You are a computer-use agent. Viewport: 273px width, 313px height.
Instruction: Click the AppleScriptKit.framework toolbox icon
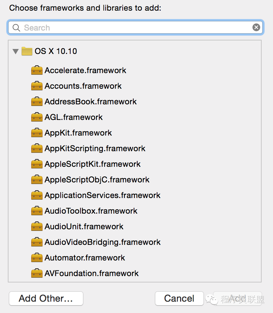(37, 164)
